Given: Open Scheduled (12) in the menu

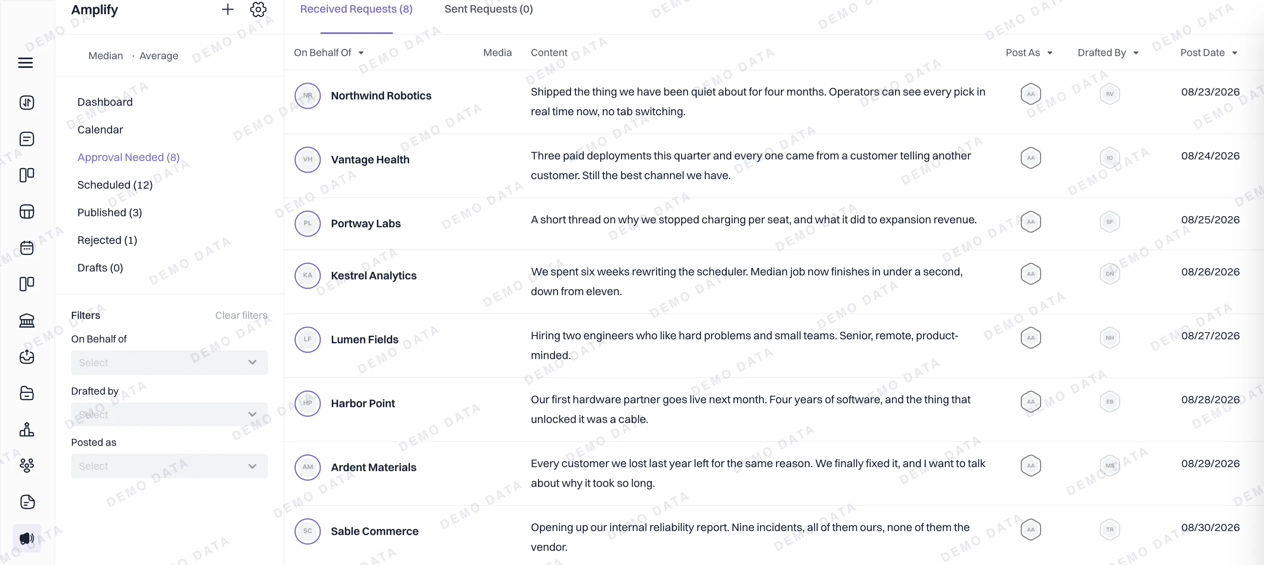Looking at the screenshot, I should [x=115, y=185].
